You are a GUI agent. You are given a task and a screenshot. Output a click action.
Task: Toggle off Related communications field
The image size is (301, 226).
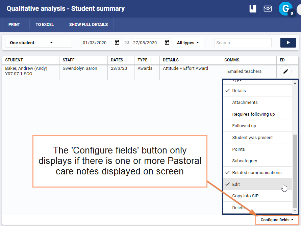256,172
